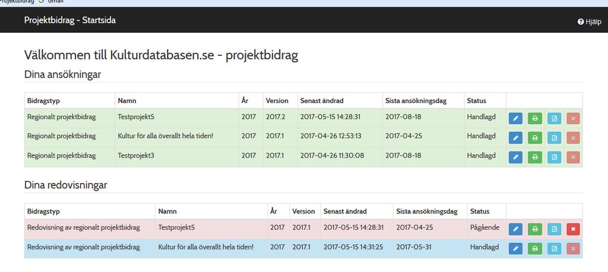Screen dimensions: 608x272
Task: Delete the Kultur för alla redovisning
Action: click(573, 248)
